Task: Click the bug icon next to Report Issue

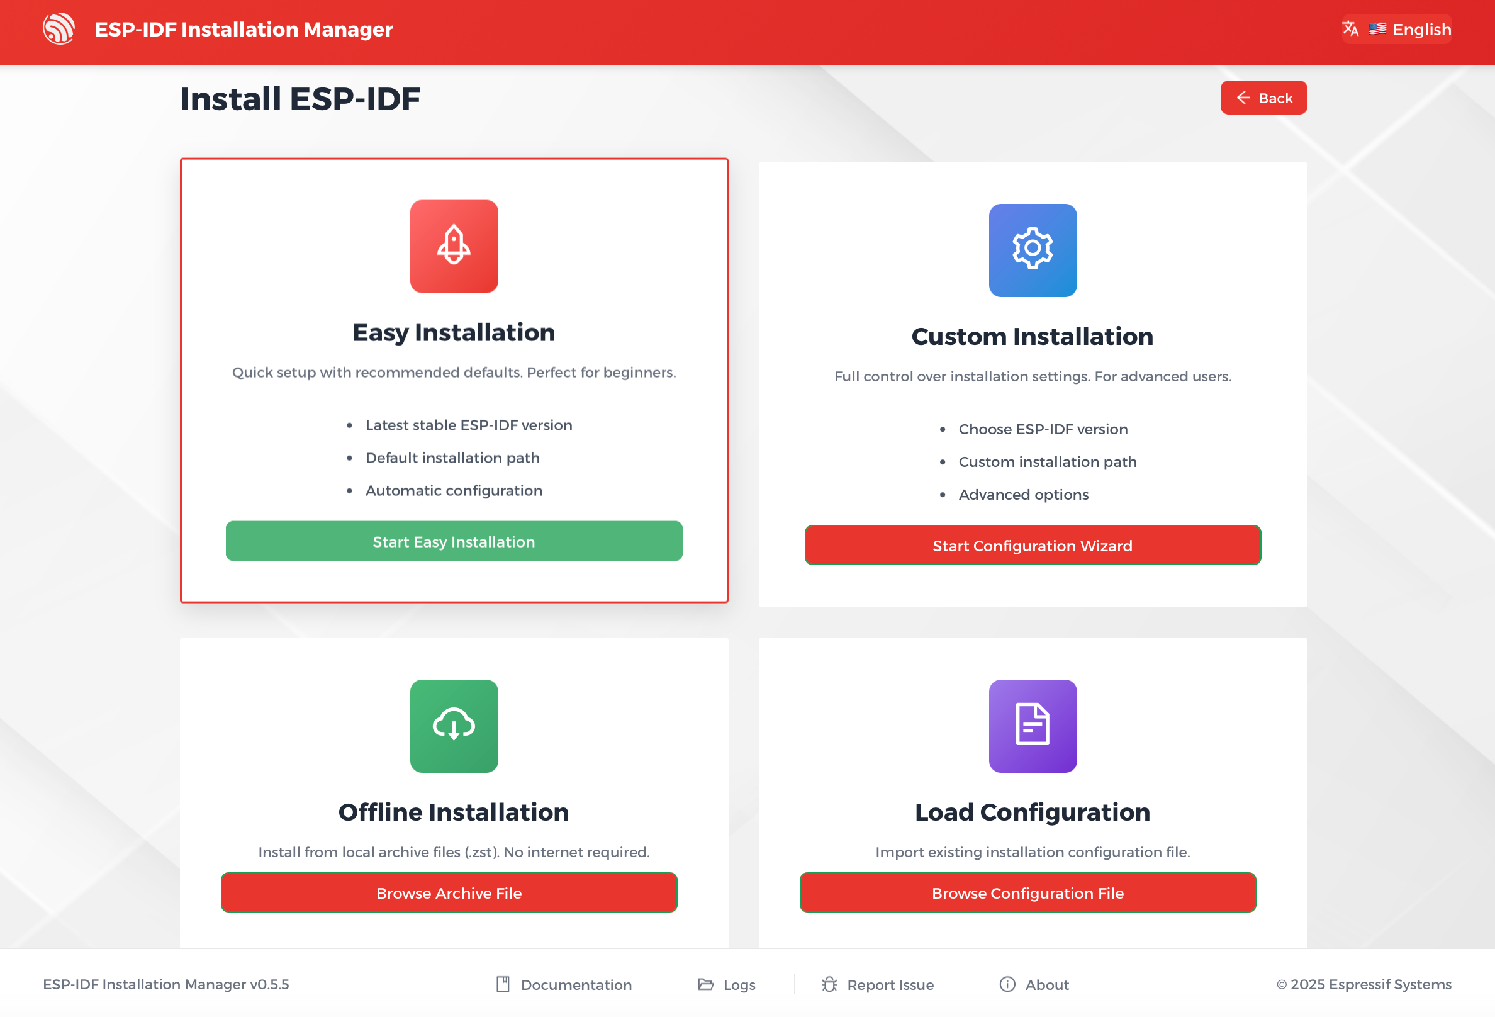Action: [829, 984]
